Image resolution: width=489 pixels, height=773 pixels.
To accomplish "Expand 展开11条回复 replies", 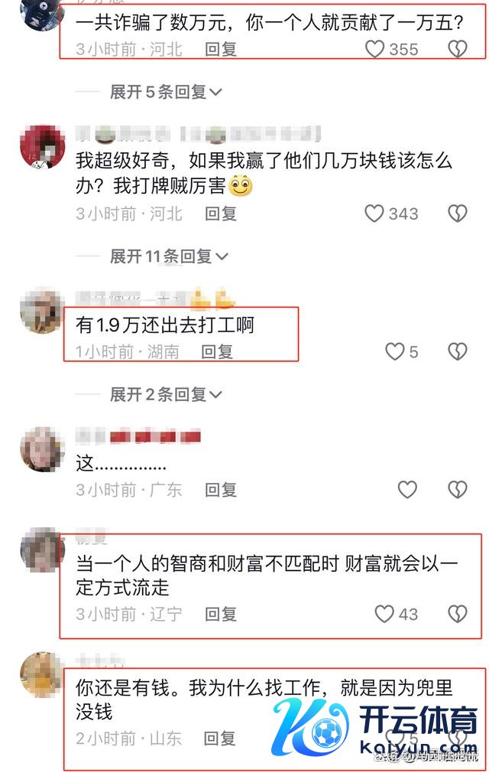I will [x=169, y=256].
